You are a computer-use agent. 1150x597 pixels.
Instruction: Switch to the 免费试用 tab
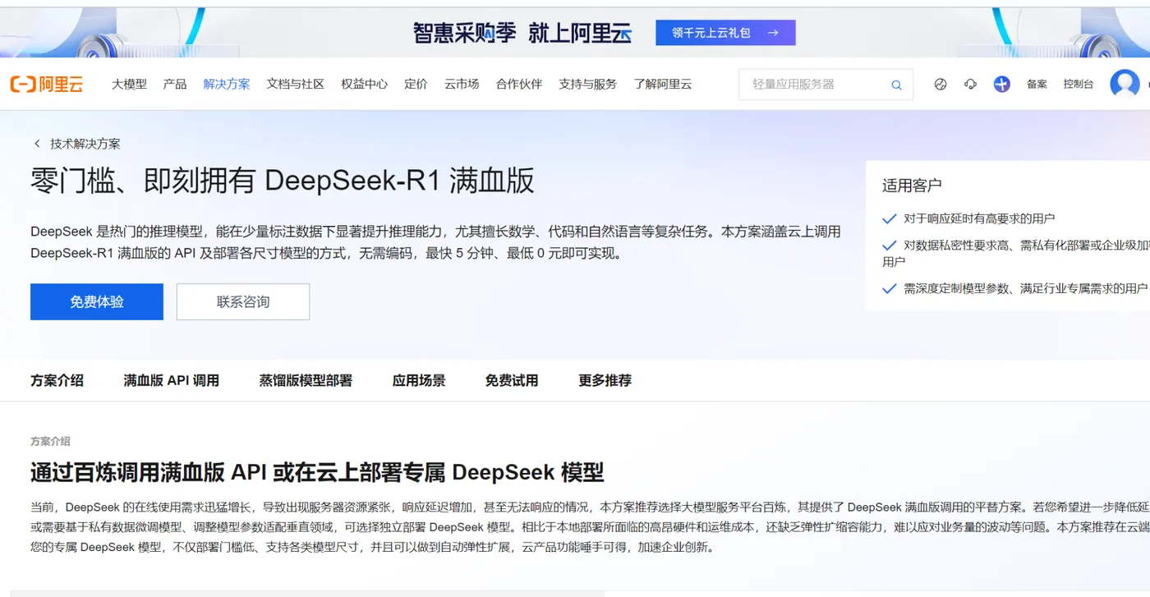tap(512, 380)
